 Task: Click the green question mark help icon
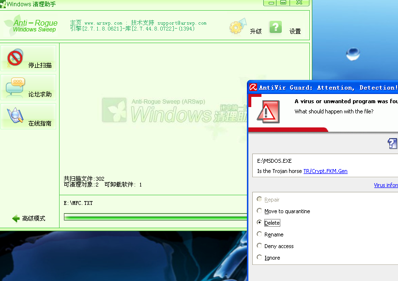[x=276, y=27]
